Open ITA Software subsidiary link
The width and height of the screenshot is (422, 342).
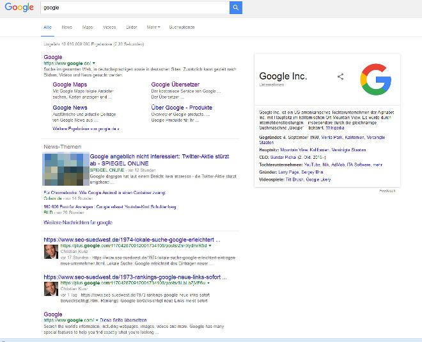359,165
